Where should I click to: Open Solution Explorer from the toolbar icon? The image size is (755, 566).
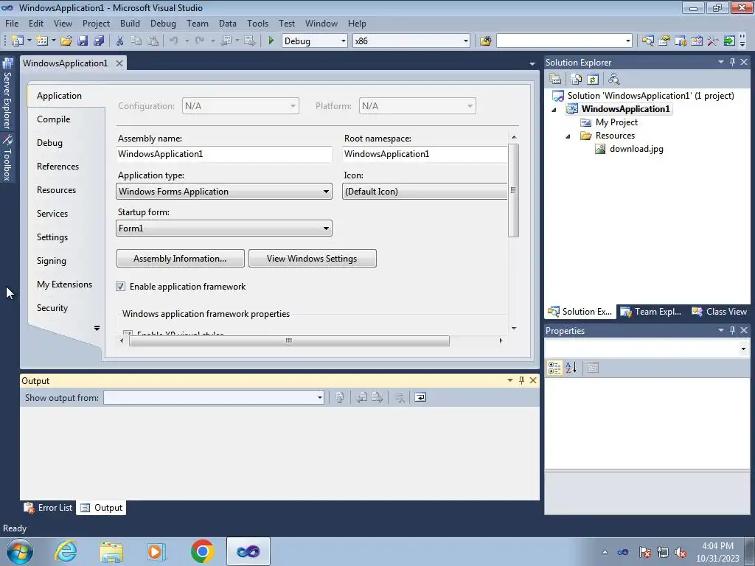point(647,41)
